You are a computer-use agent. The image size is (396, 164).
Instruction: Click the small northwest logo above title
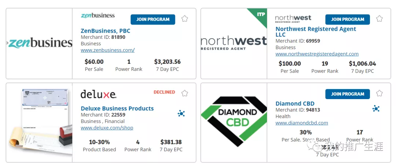(293, 18)
